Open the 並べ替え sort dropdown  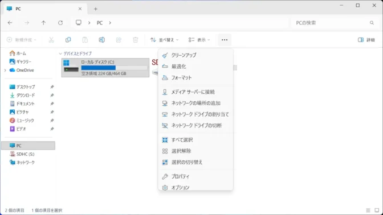[164, 40]
